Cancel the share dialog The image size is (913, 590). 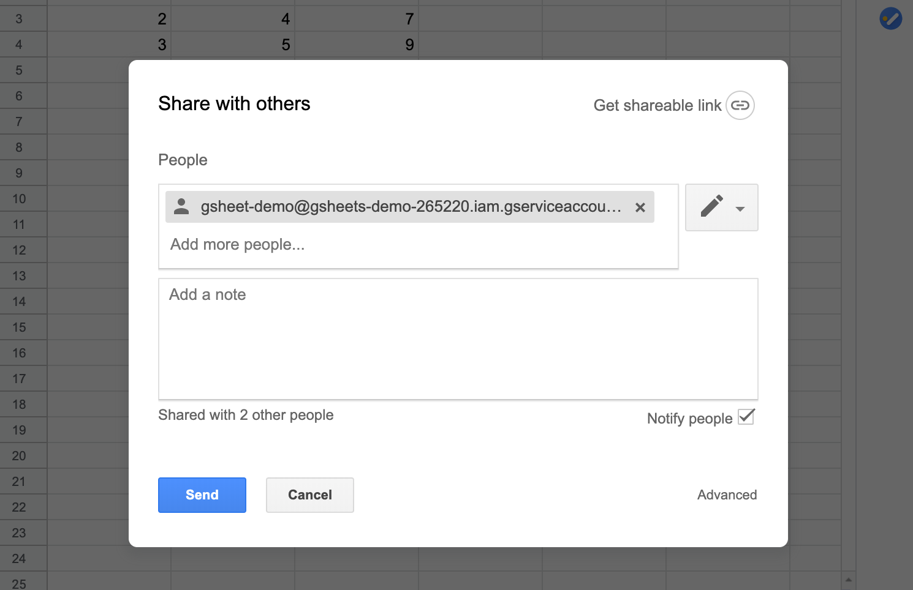(x=309, y=495)
